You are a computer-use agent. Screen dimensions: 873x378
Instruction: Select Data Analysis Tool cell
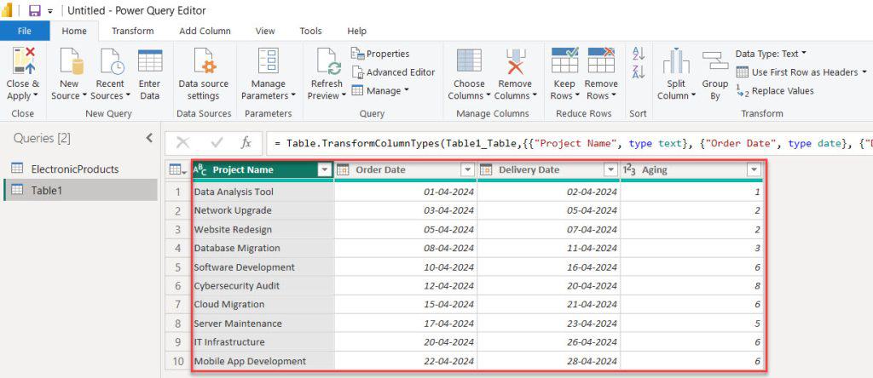[x=263, y=192]
